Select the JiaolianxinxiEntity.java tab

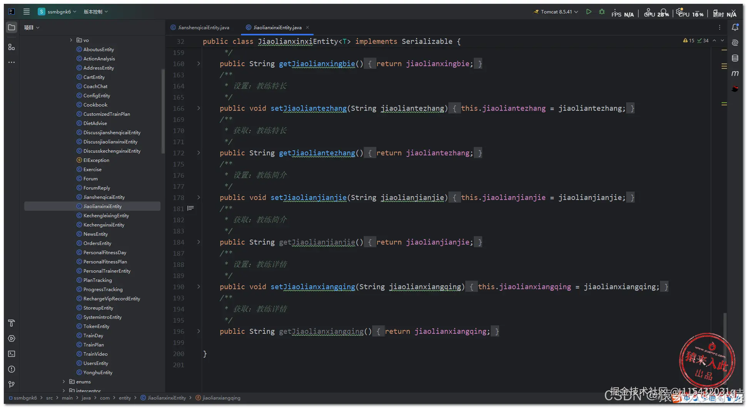click(x=277, y=28)
